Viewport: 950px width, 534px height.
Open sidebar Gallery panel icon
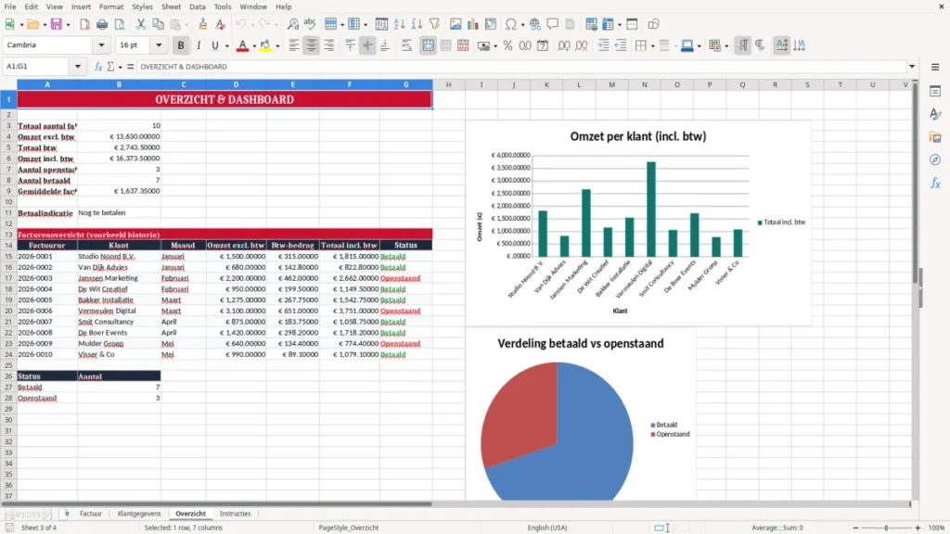point(935,137)
